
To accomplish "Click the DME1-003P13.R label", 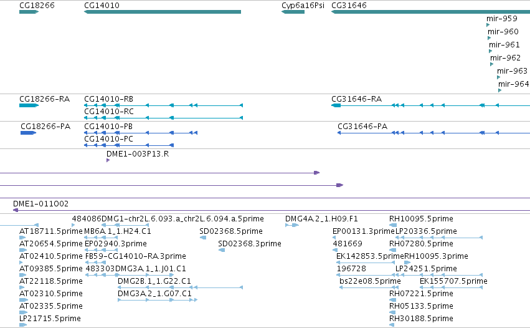I will click(x=138, y=154).
